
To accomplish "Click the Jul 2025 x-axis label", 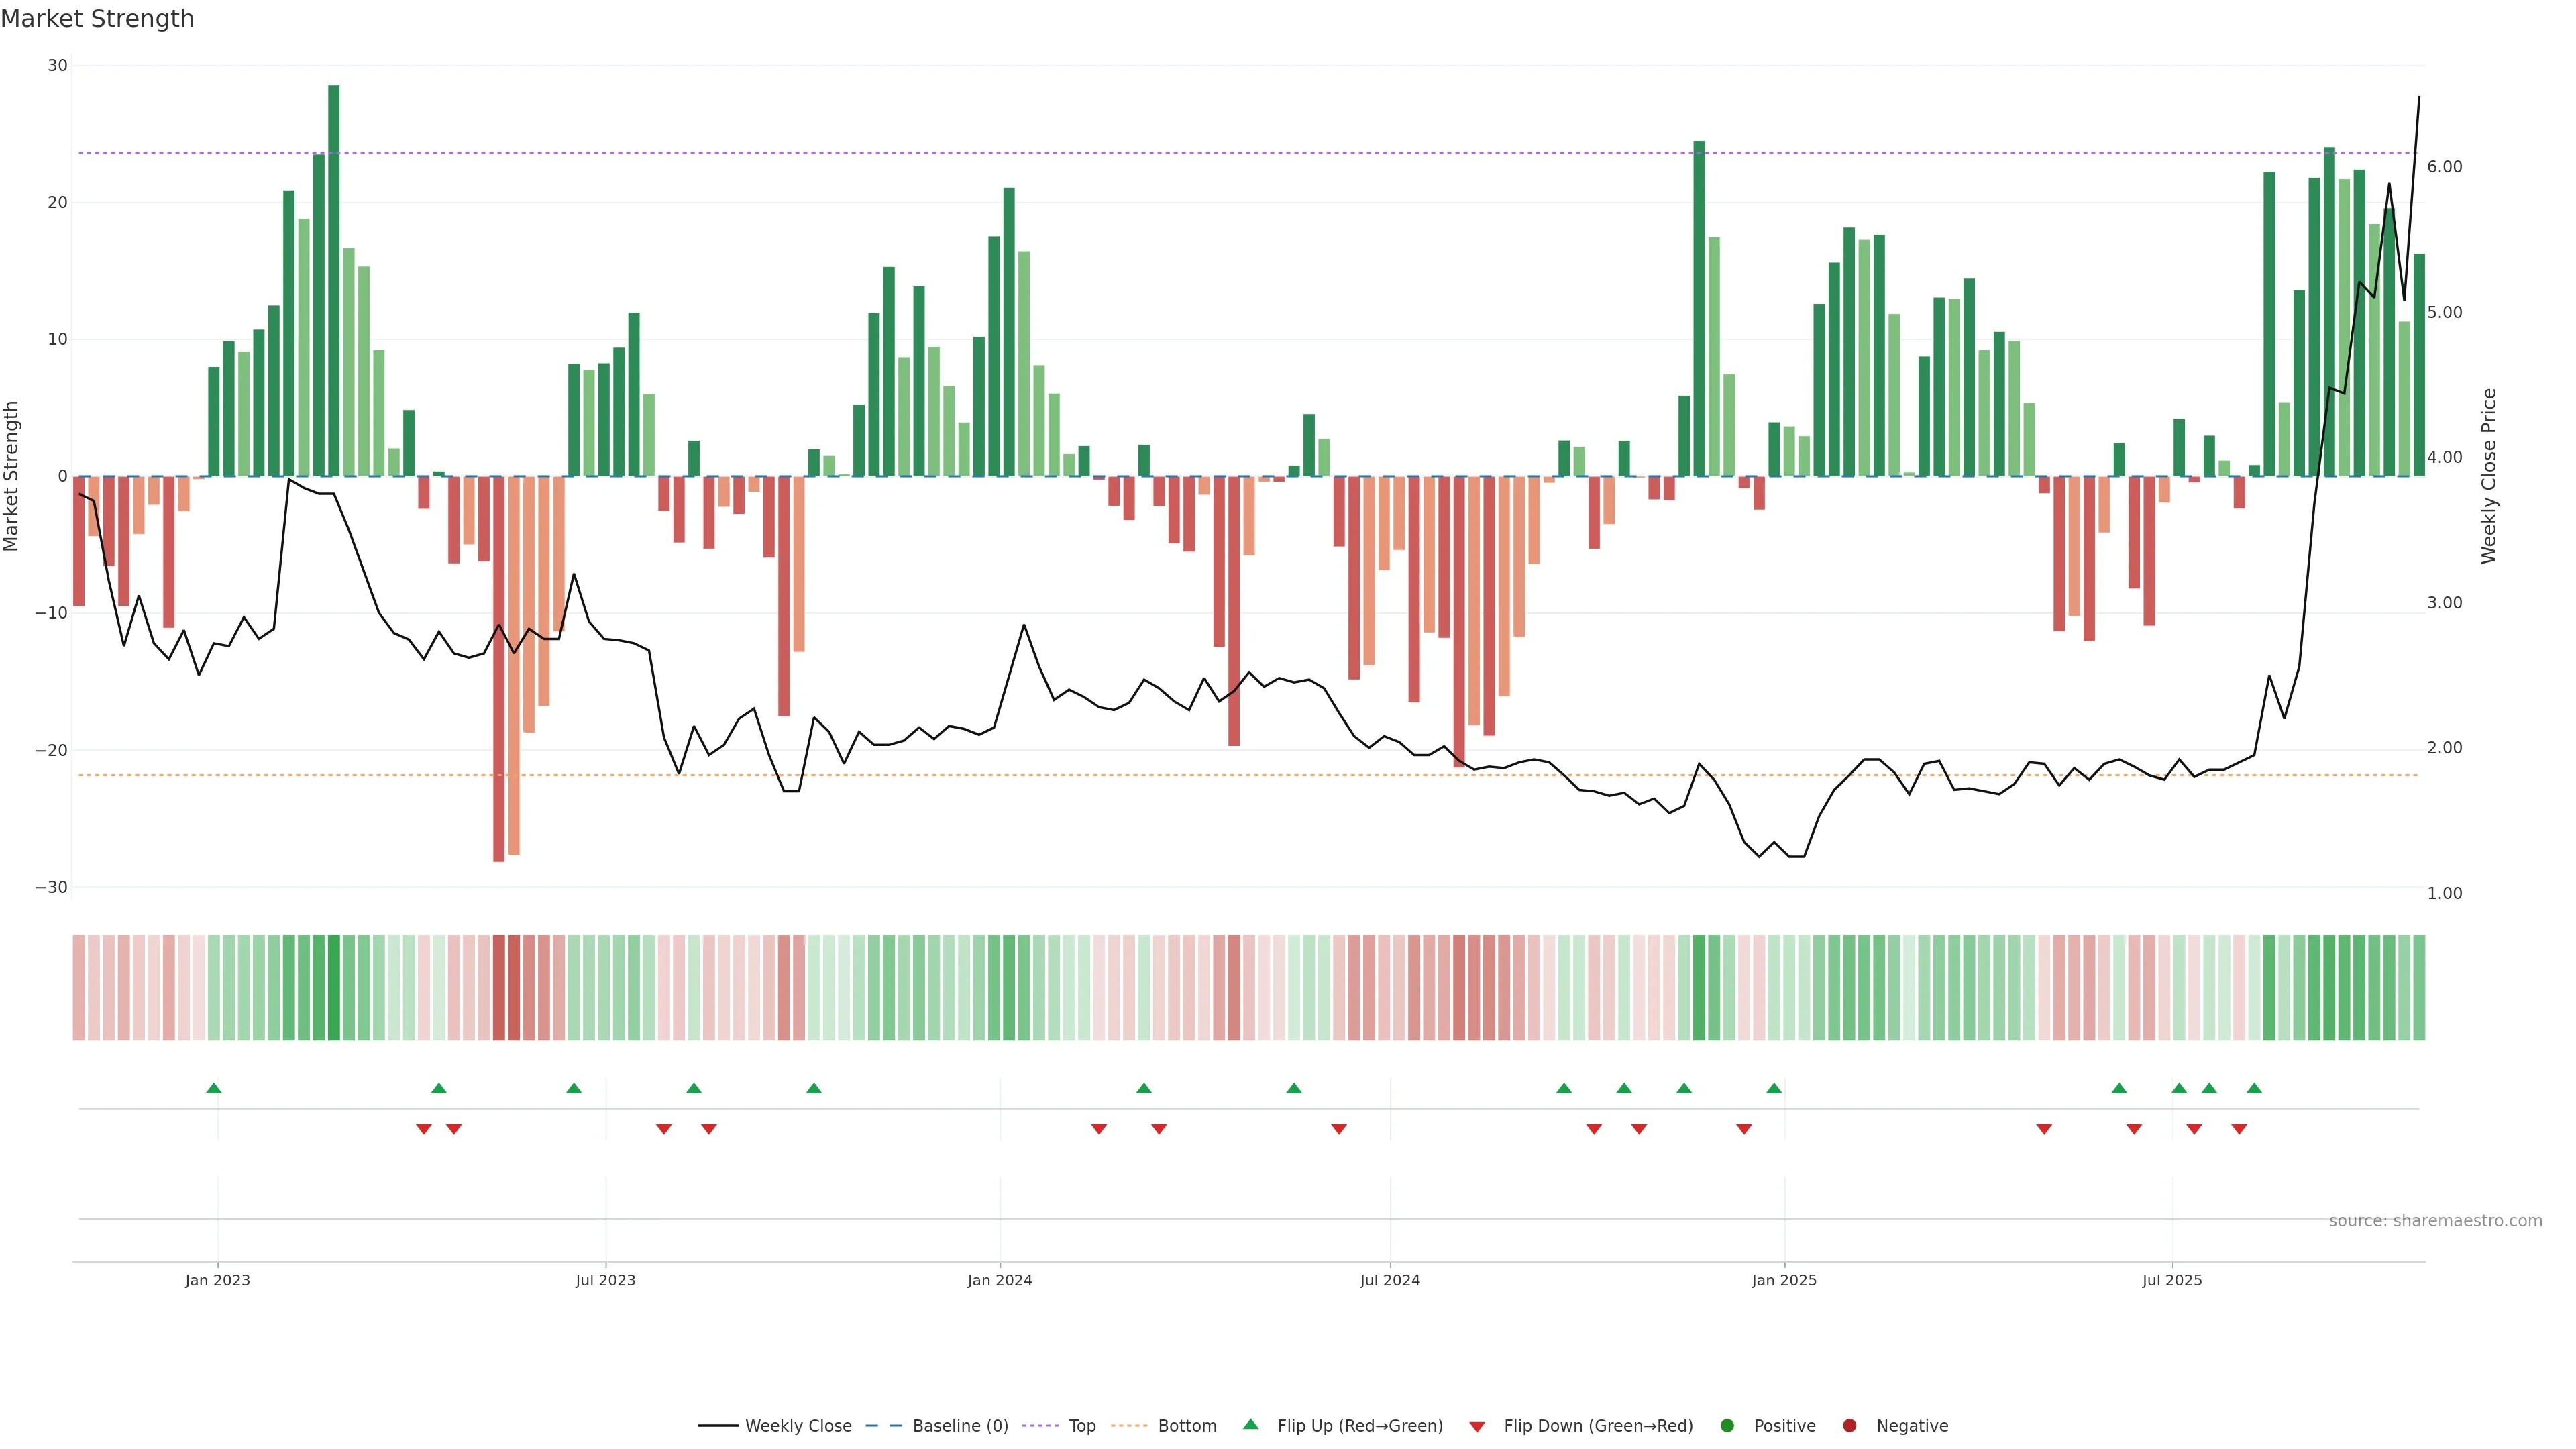I will (2171, 1280).
